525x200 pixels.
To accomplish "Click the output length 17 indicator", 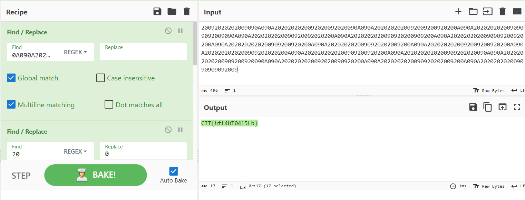I will [x=208, y=186].
